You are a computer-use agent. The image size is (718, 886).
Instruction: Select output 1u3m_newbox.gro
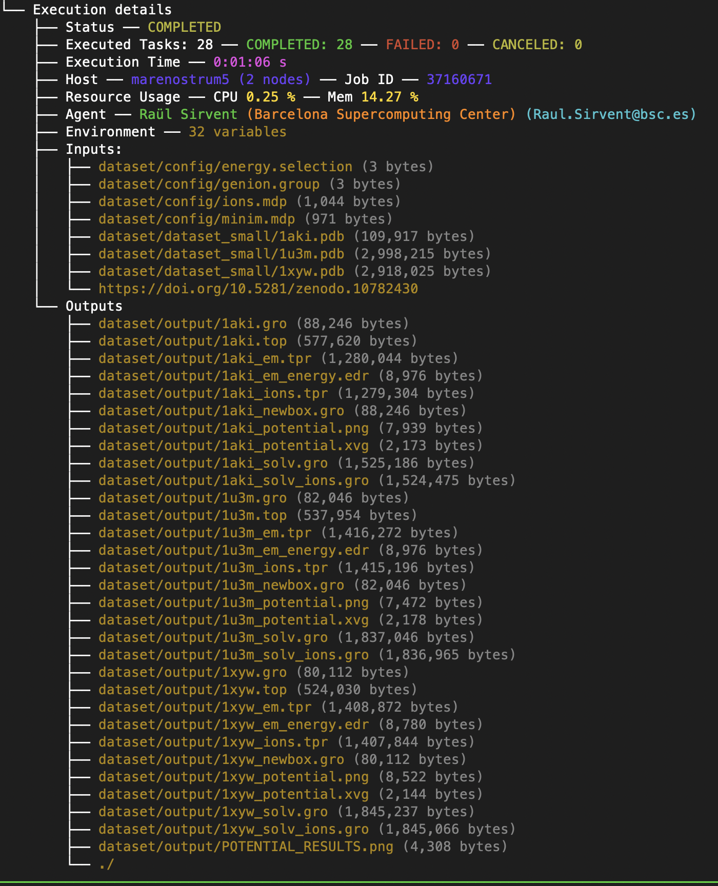click(x=221, y=585)
